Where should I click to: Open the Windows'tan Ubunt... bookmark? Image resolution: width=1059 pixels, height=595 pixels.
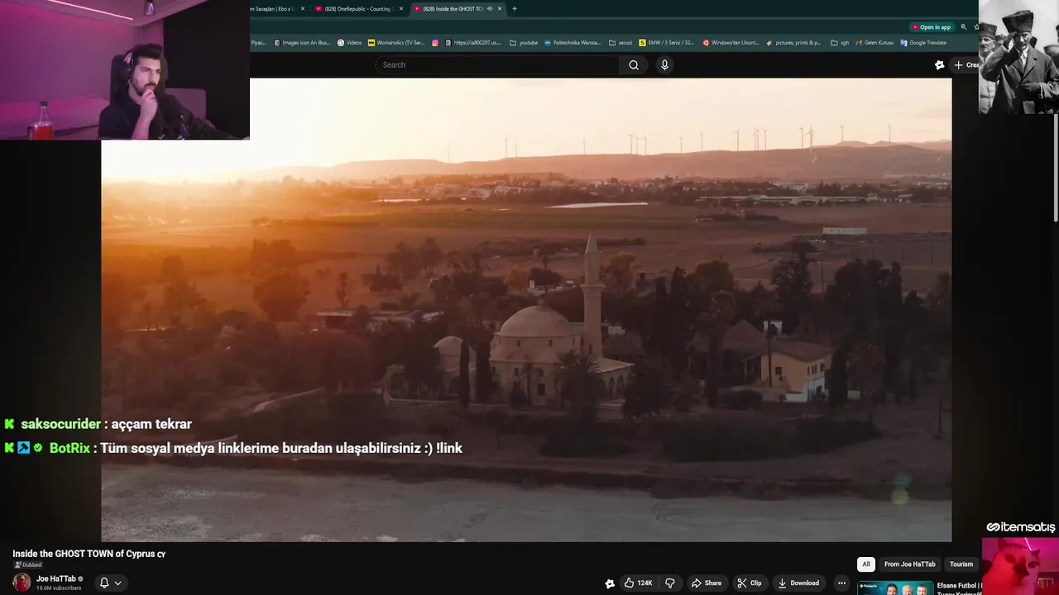pos(731,43)
